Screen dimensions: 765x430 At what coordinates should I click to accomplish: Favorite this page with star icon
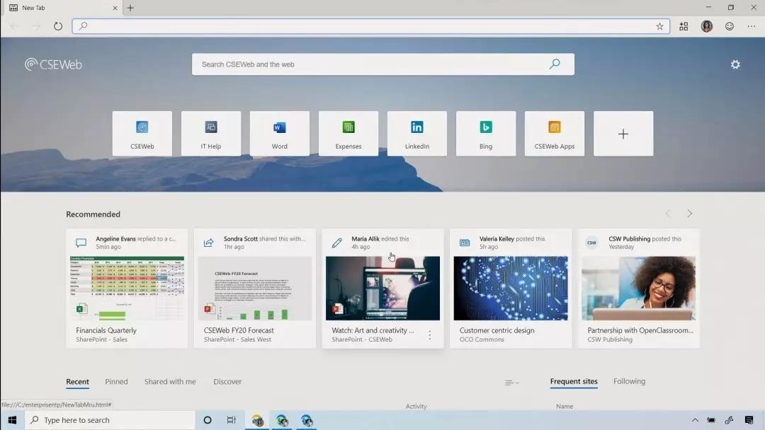[x=659, y=26]
